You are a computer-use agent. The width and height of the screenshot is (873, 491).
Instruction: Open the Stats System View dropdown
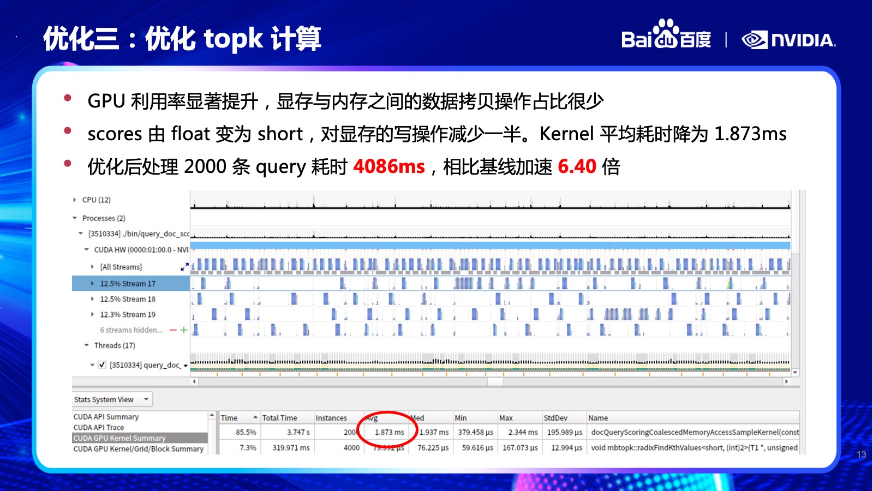pyautogui.click(x=112, y=399)
